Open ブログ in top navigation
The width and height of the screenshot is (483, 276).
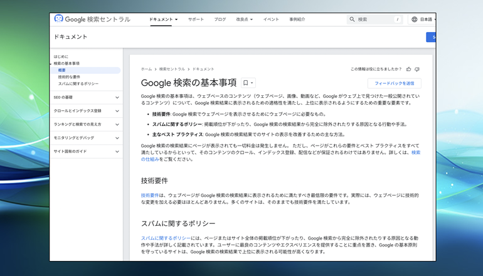220,19
